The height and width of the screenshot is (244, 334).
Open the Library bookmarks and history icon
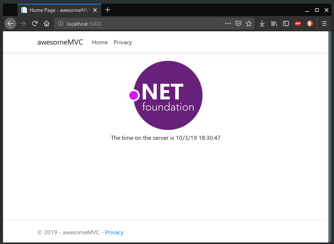tap(274, 23)
